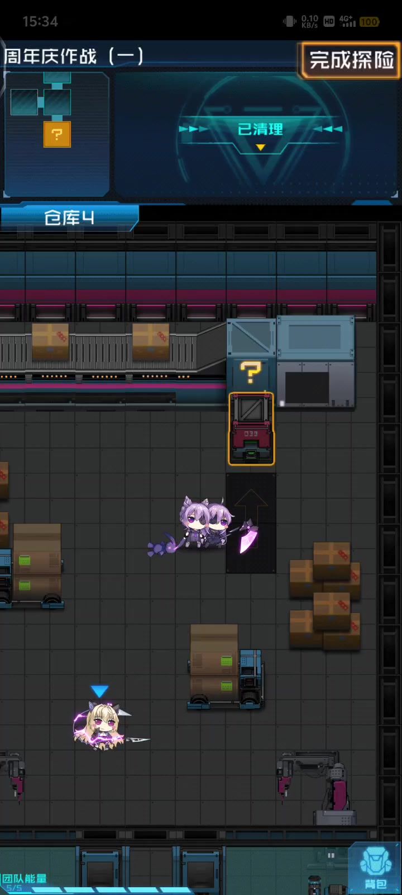Image resolution: width=402 pixels, height=895 pixels.
Task: Tap the 完成探险 button
Action: tap(351, 60)
